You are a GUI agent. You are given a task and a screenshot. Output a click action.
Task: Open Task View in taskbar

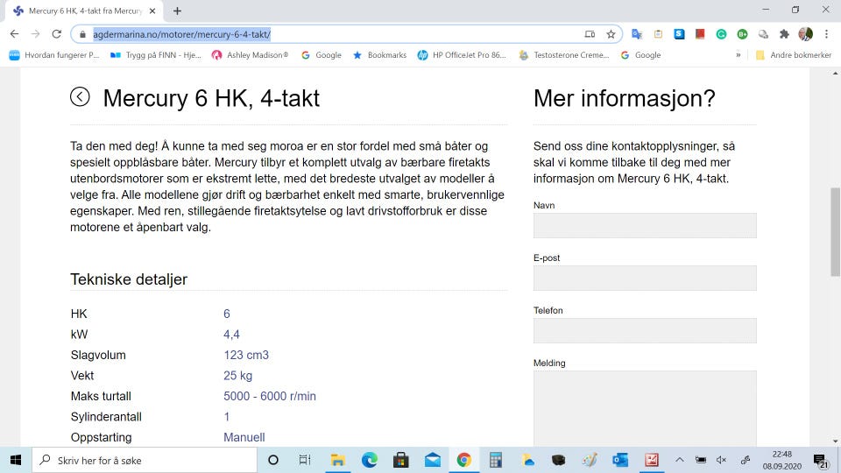pos(305,460)
